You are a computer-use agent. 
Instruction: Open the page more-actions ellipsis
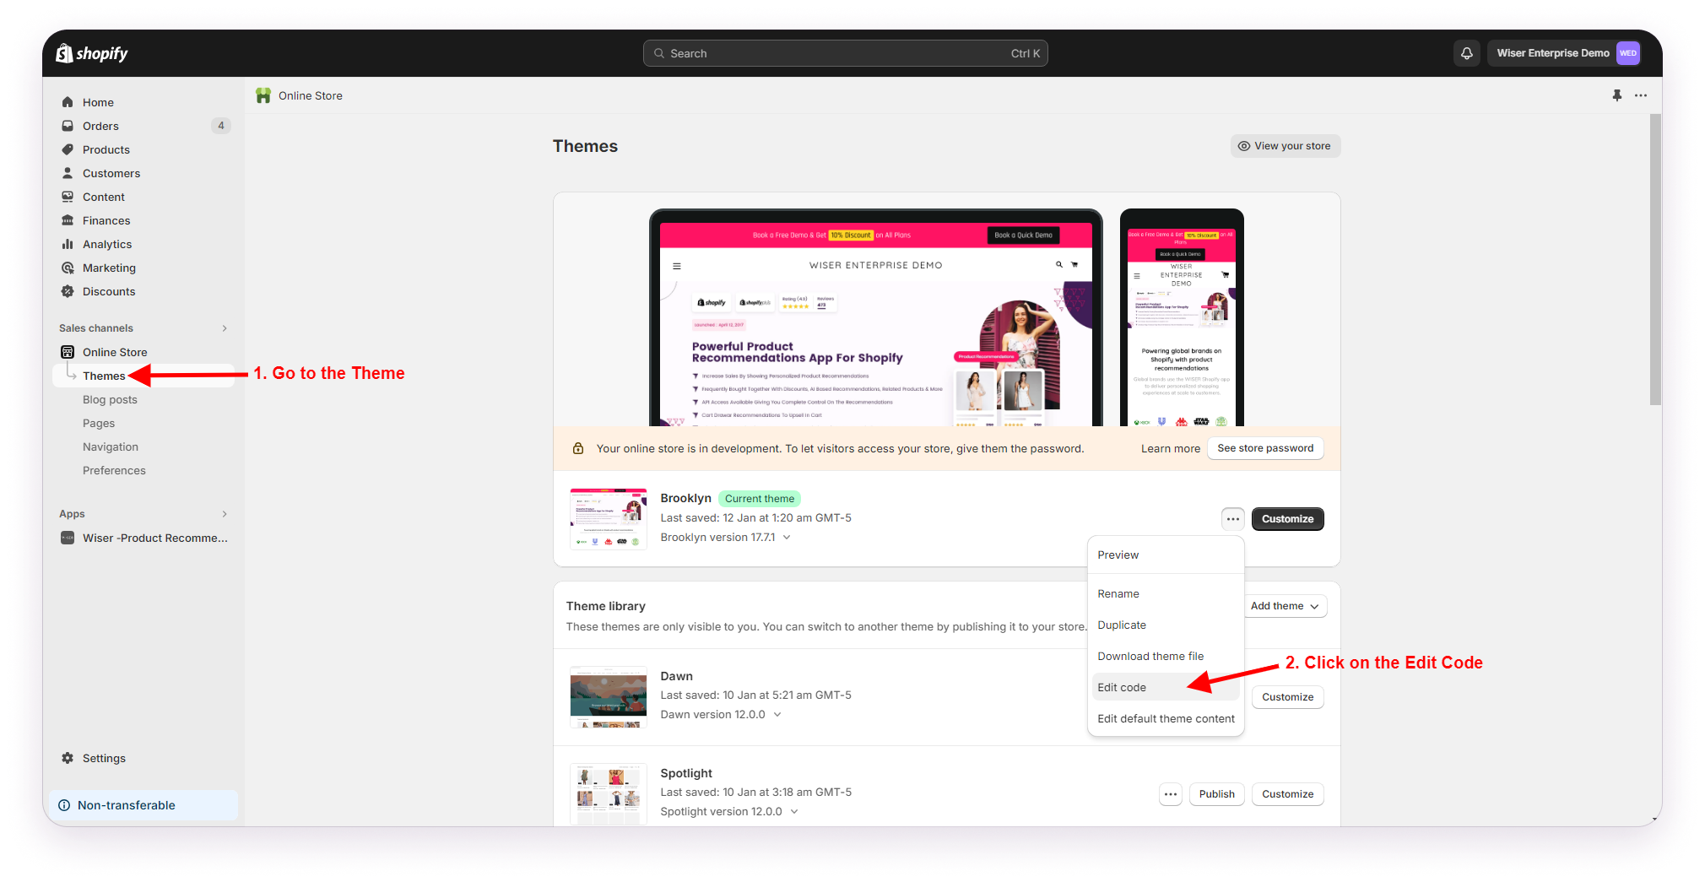pos(1640,95)
